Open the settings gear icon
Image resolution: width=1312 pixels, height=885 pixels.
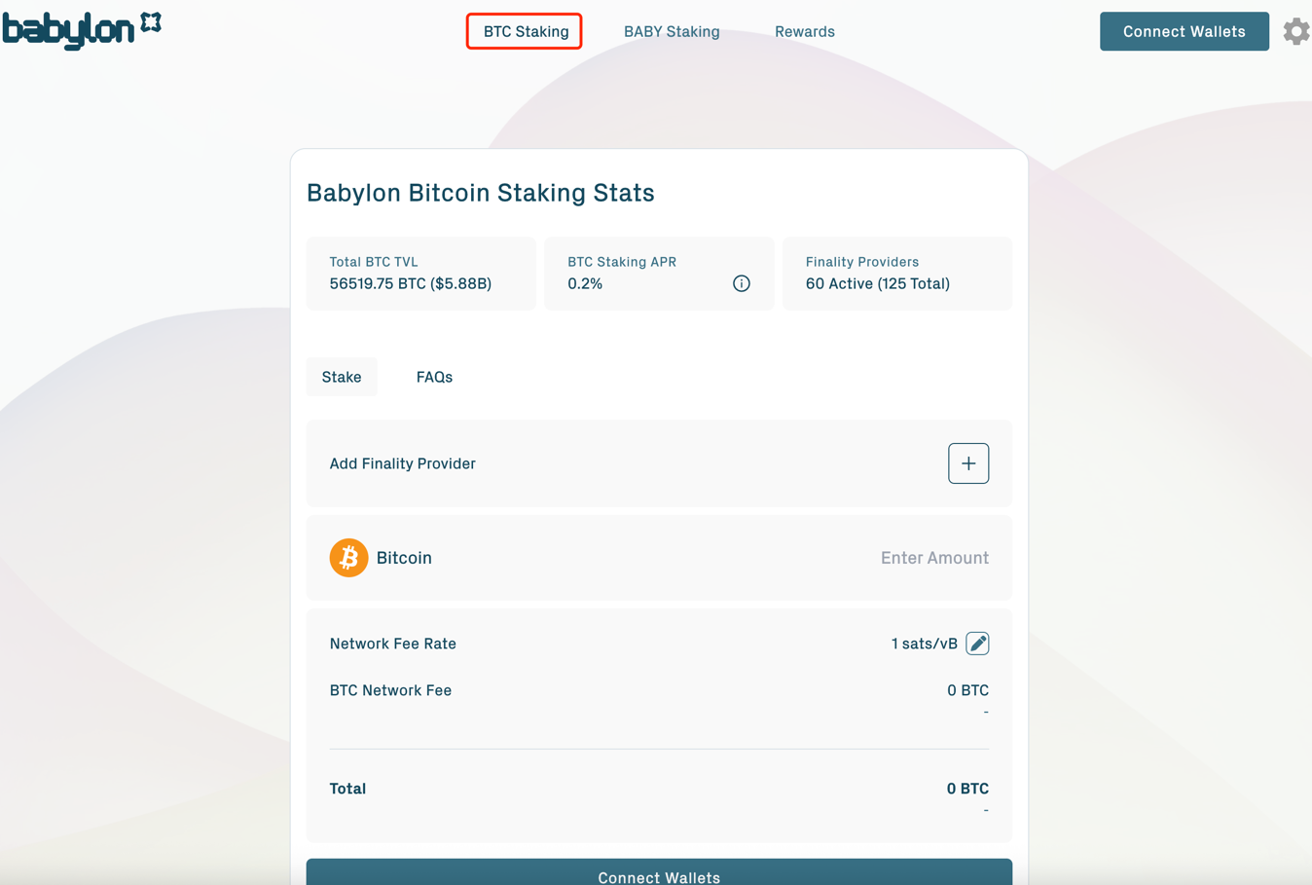click(1295, 31)
